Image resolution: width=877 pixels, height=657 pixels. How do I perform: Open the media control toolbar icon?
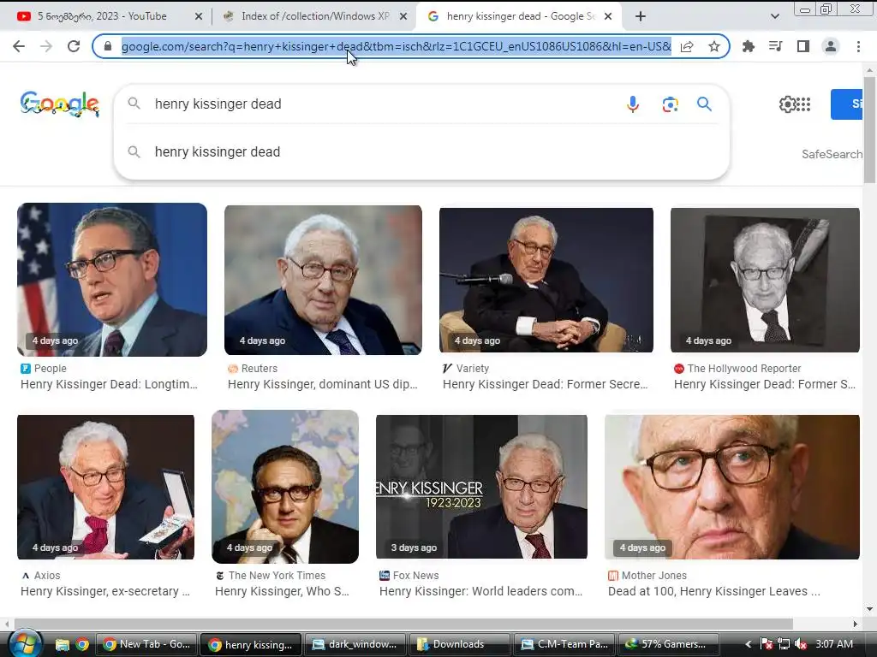pyautogui.click(x=775, y=46)
